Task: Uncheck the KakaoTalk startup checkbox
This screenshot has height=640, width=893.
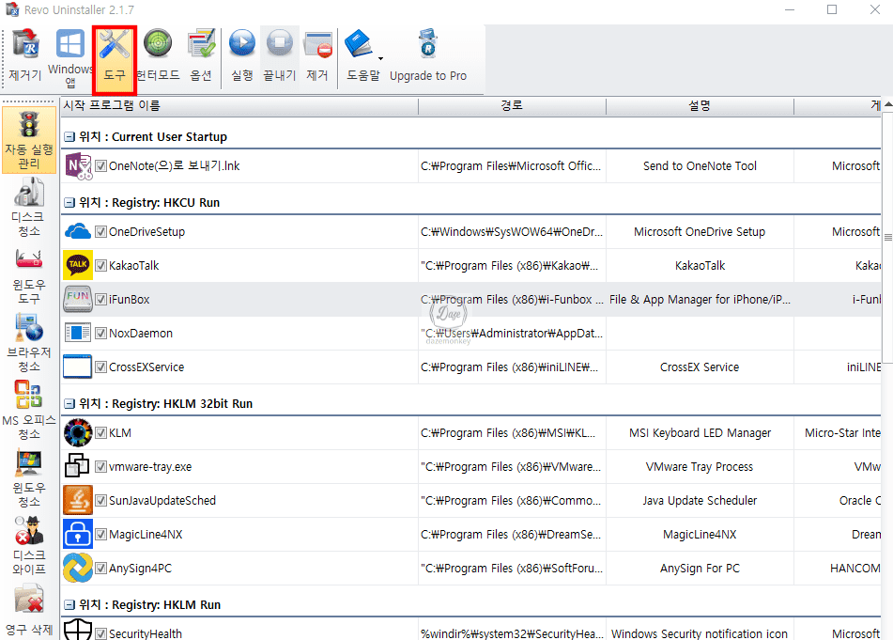Action: [x=100, y=266]
